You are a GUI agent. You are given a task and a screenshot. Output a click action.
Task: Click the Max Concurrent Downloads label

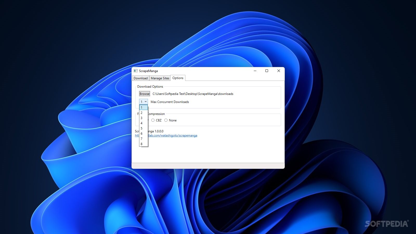pos(170,102)
